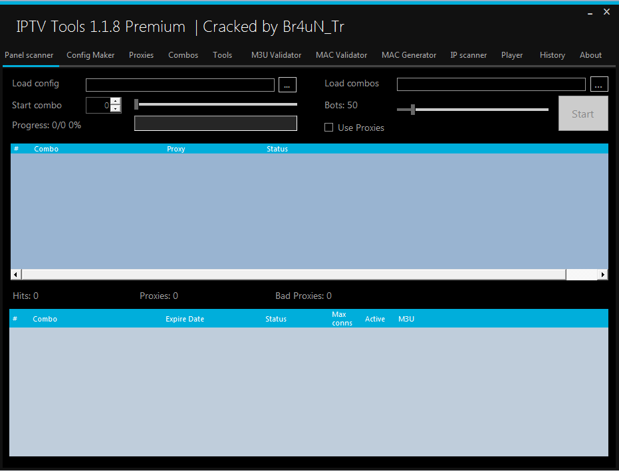The height and width of the screenshot is (471, 619).
Task: Sort hits list by Combo column
Action: (45, 319)
